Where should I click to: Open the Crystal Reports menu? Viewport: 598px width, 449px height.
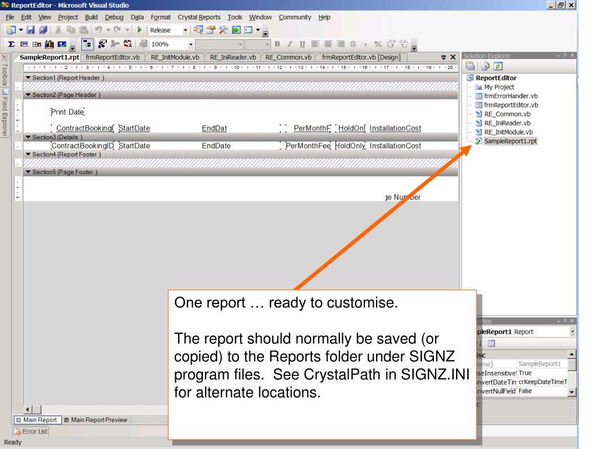pyautogui.click(x=199, y=17)
